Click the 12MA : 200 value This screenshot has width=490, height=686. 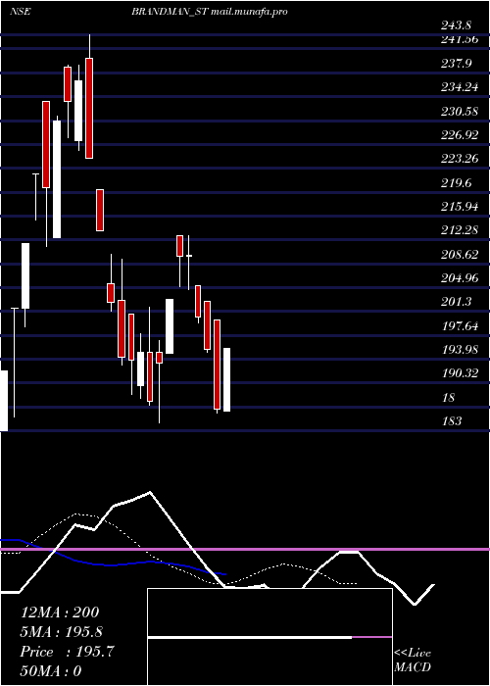coord(60,612)
